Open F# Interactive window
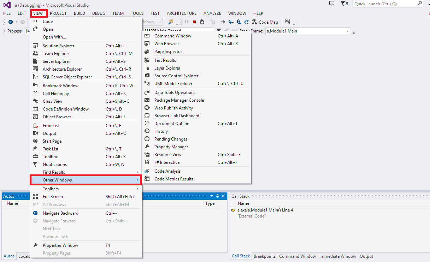Viewport: 430px width, 262px height. point(196,162)
